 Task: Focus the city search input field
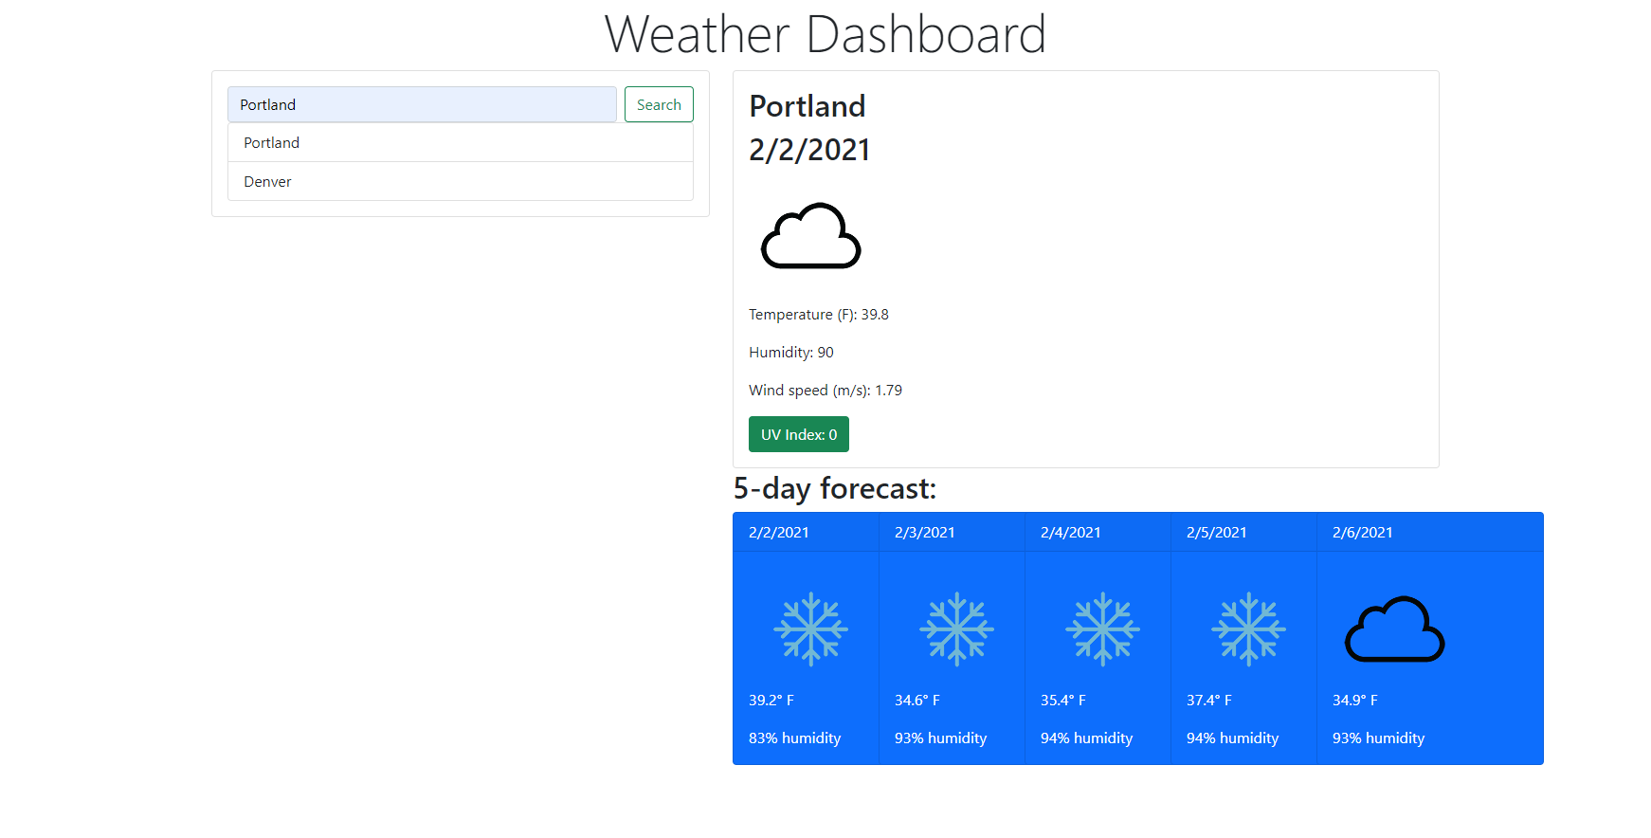422,104
